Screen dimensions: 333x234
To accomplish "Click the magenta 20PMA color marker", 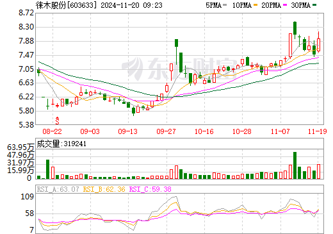I will tap(285, 5).
